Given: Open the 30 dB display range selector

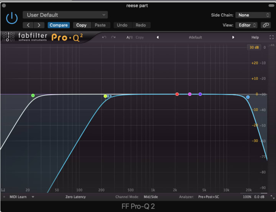Looking at the screenshot, I should point(254,47).
